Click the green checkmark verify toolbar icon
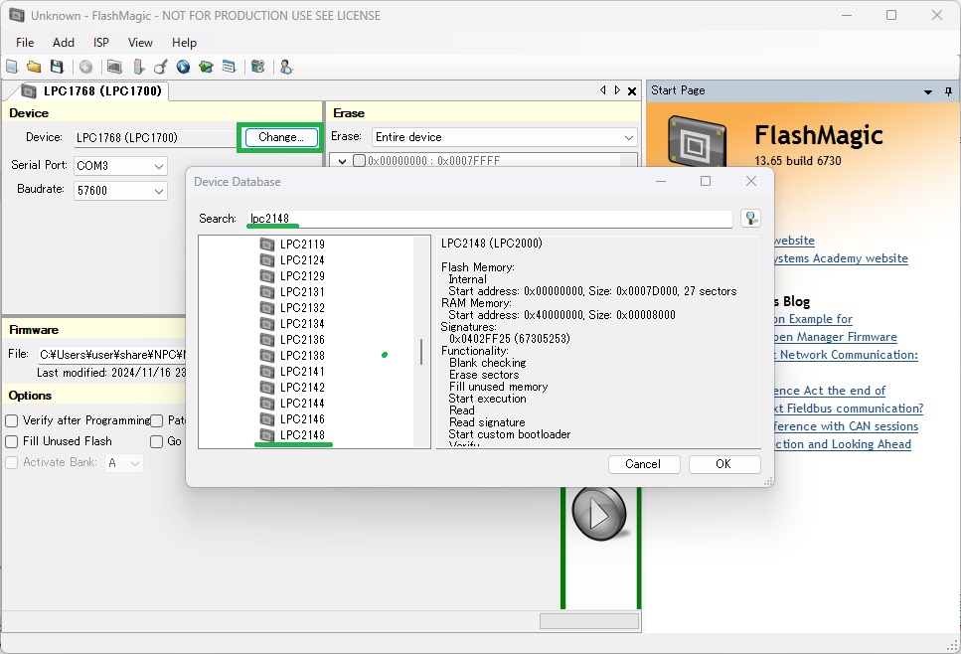The height and width of the screenshot is (654, 961). [x=206, y=67]
